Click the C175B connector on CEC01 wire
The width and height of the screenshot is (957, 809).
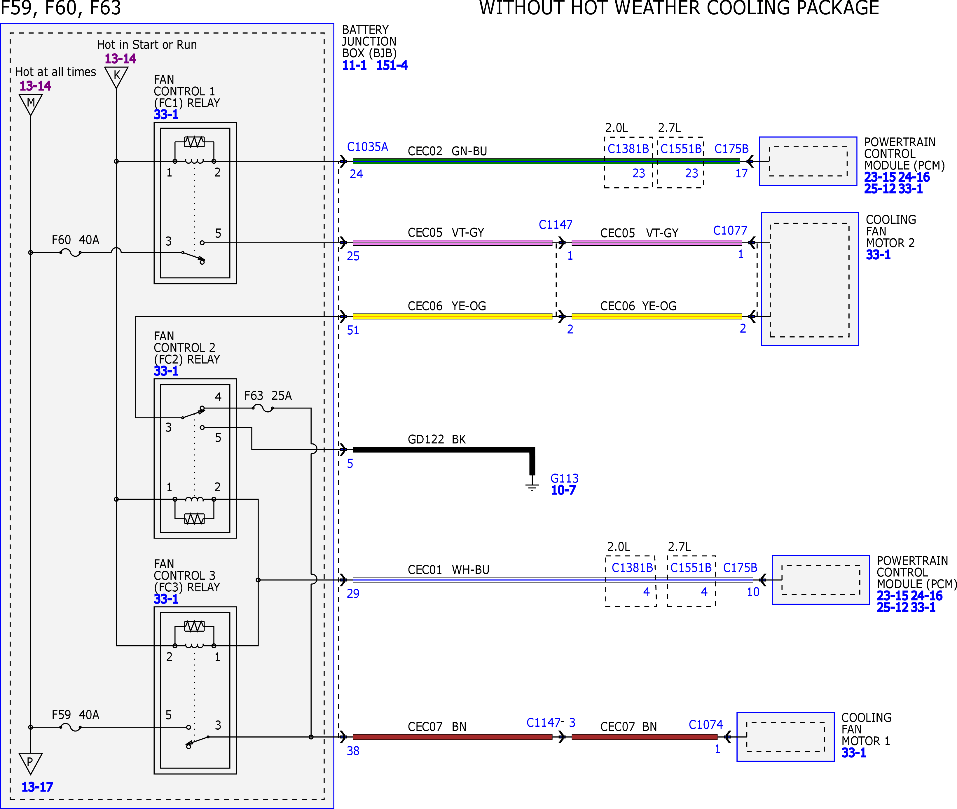tap(740, 568)
